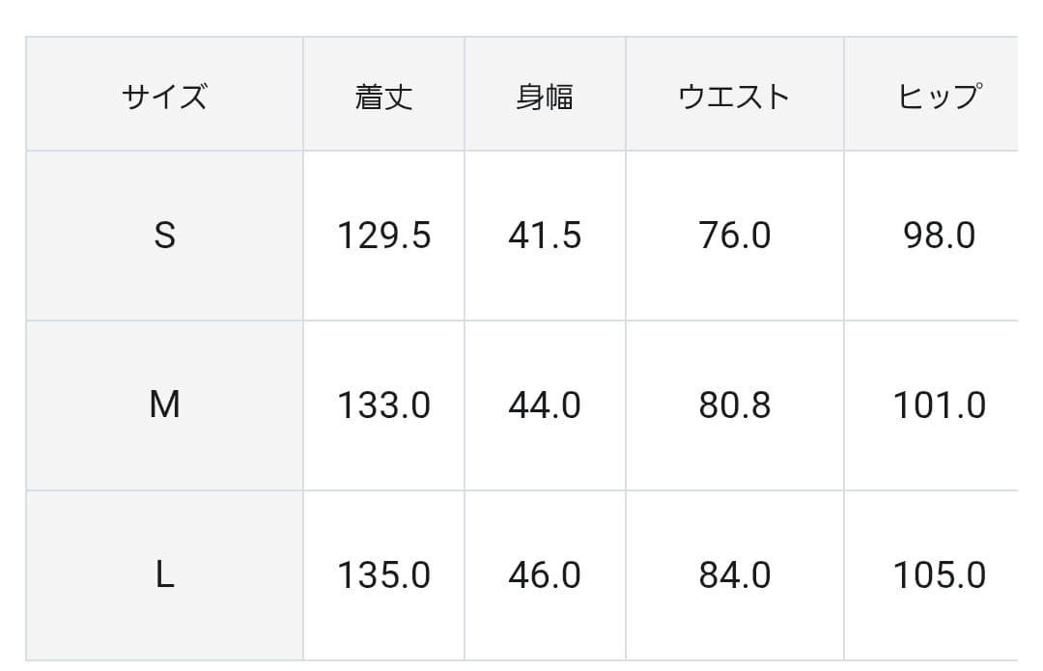Click the L size row label
1043x671 pixels.
[x=164, y=575]
